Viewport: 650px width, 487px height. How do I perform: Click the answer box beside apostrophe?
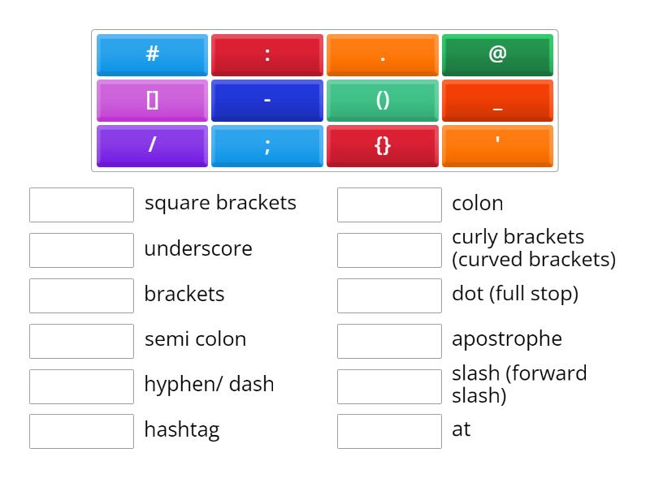(389, 340)
